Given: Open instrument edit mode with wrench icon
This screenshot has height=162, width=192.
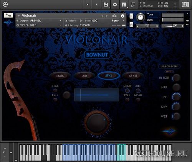Looking at the screenshot, I should coord(8,15).
